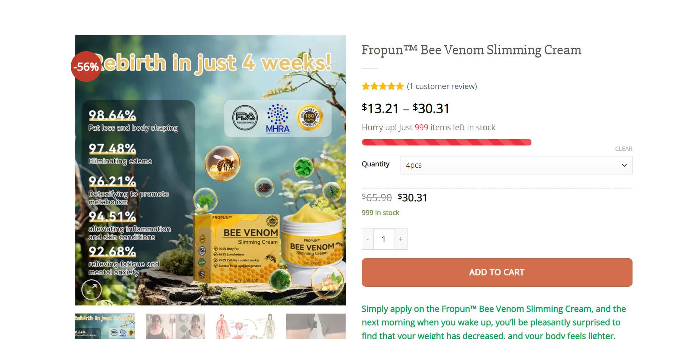Click the five-star rating icons
Screen dimensions: 687x339
pyautogui.click(x=383, y=86)
